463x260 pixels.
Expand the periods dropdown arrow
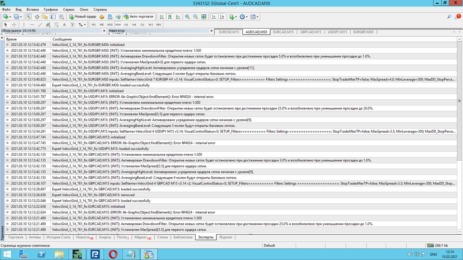247,17
